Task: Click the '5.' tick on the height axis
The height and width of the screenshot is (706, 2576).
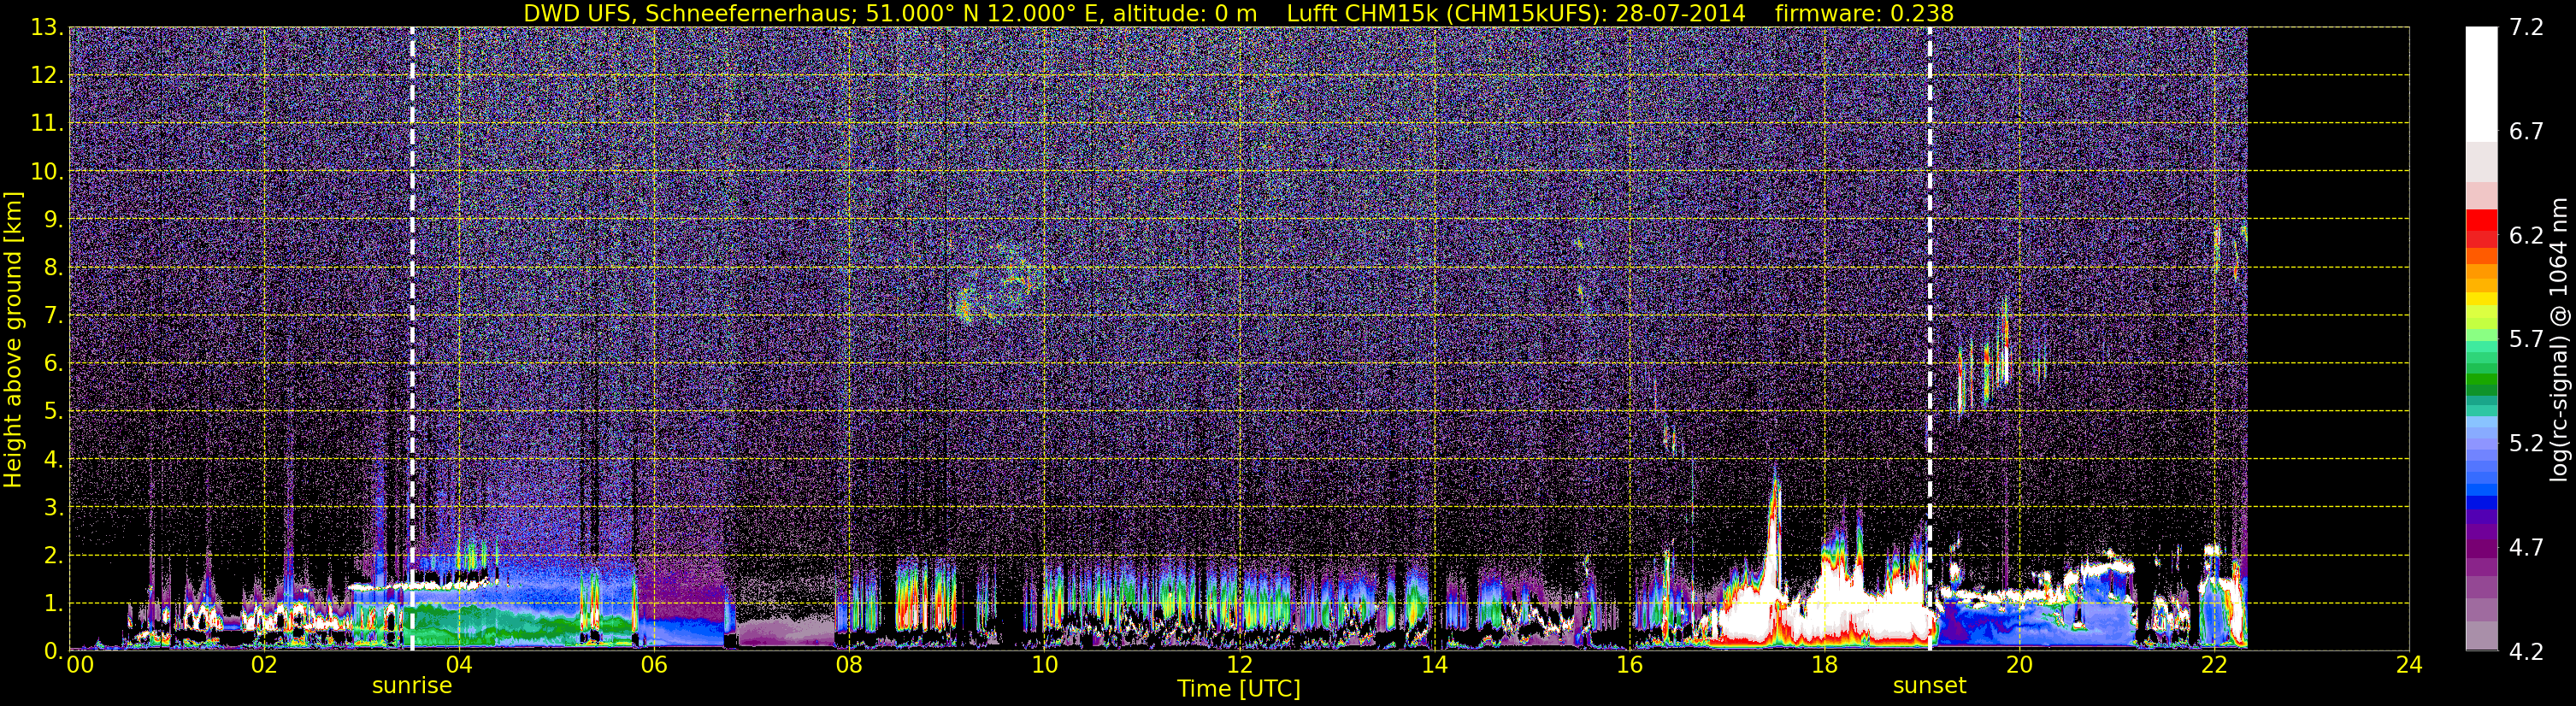Action: click(x=54, y=412)
